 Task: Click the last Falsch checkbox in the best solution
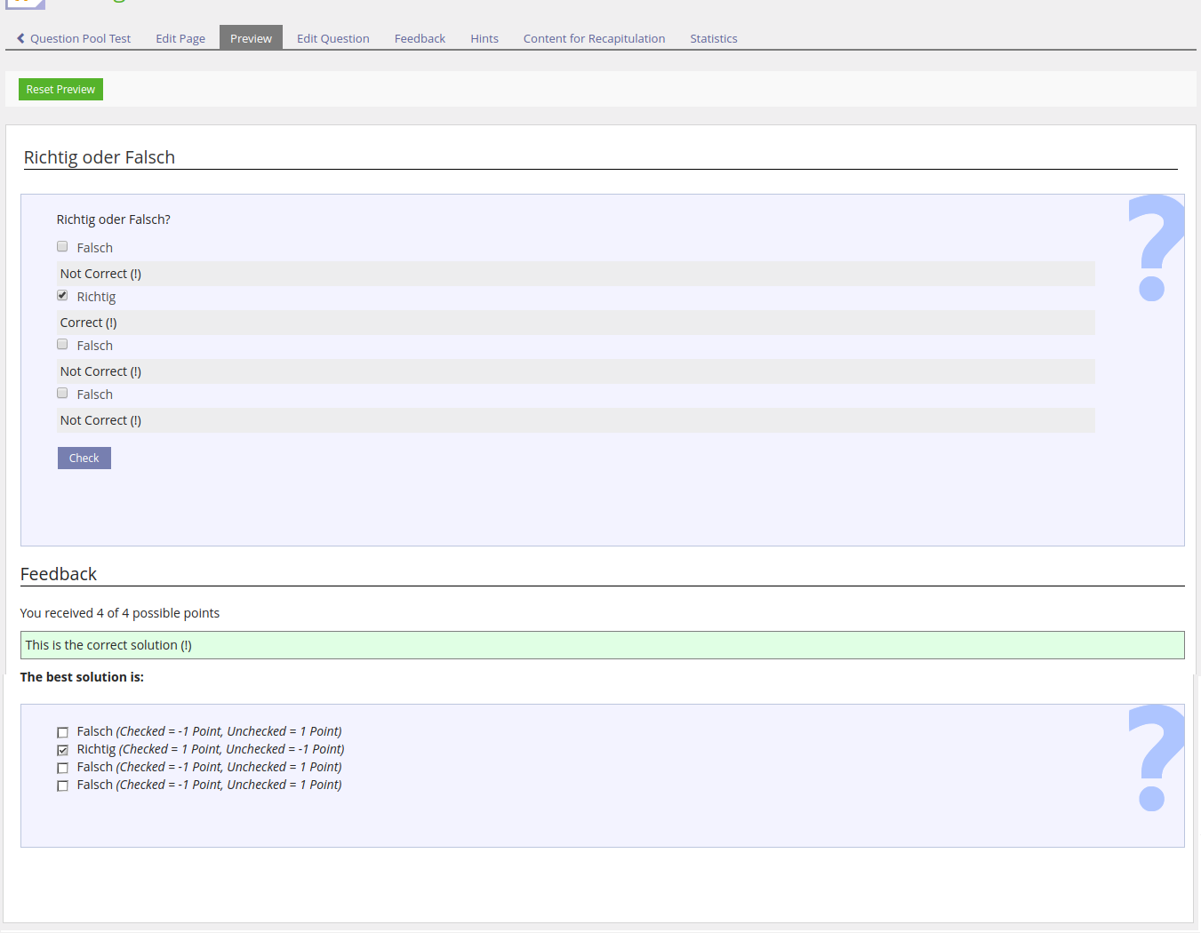(62, 785)
